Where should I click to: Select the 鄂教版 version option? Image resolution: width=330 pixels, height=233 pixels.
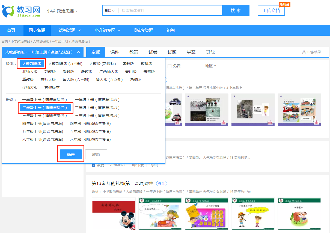click(x=68, y=72)
